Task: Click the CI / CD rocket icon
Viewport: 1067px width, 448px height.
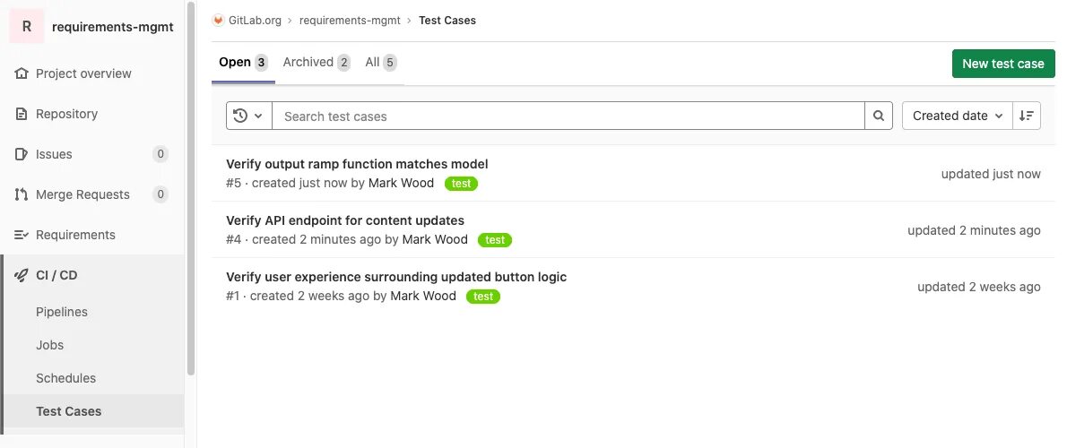Action: click(22, 275)
